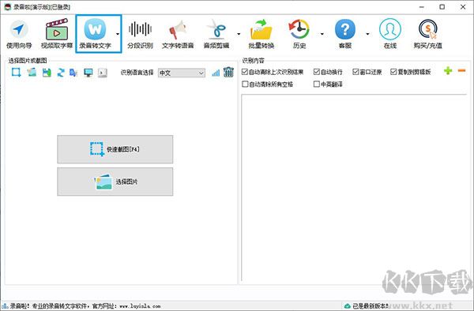474x311 pixels.
Task: Click the cloud icon next to 已是最新版本
Action: click(x=348, y=305)
